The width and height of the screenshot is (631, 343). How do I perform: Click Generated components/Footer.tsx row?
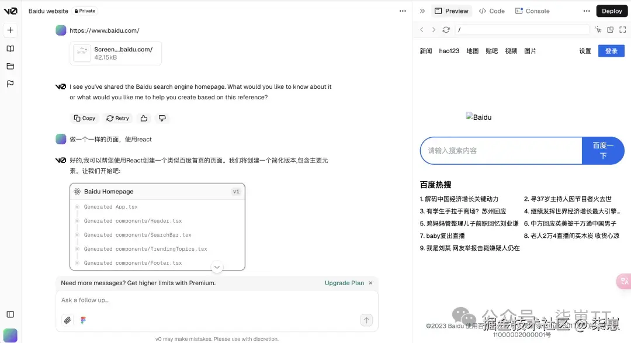click(133, 263)
